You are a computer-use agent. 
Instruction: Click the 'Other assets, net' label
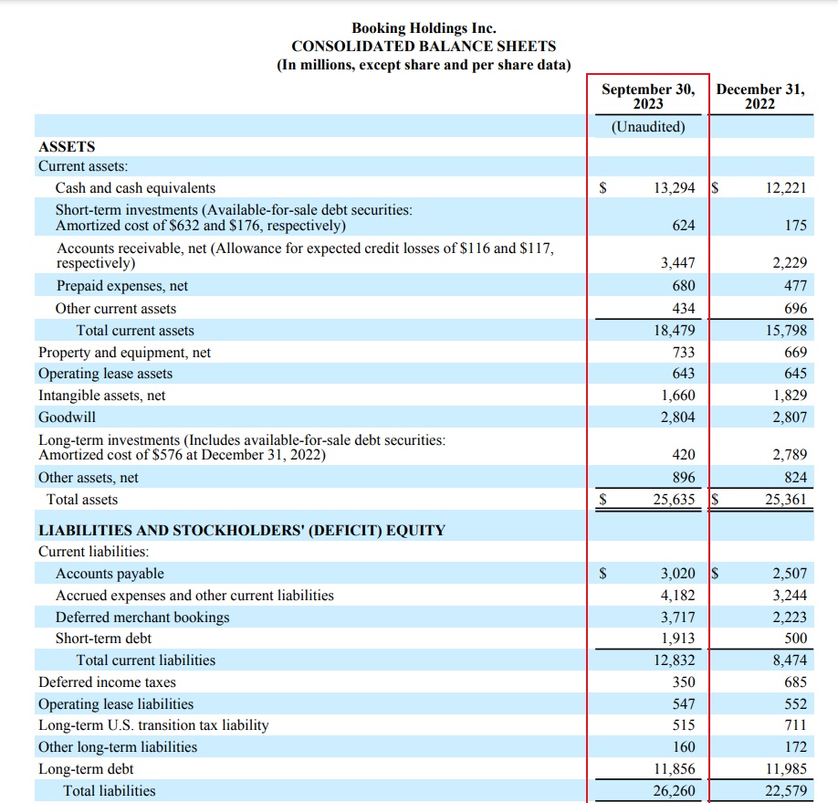point(89,478)
